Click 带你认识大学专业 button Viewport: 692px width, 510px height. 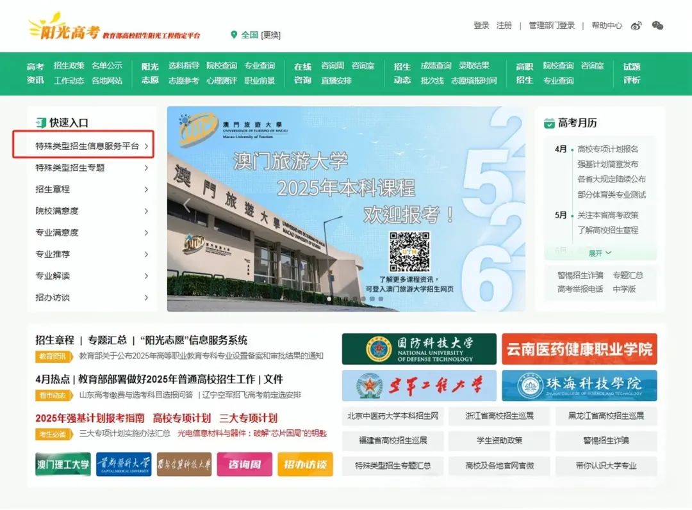[606, 465]
